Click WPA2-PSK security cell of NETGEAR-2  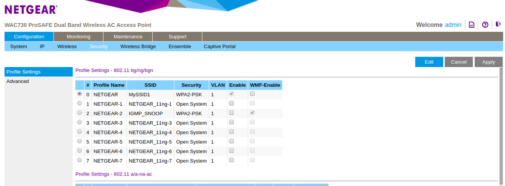coord(191,114)
